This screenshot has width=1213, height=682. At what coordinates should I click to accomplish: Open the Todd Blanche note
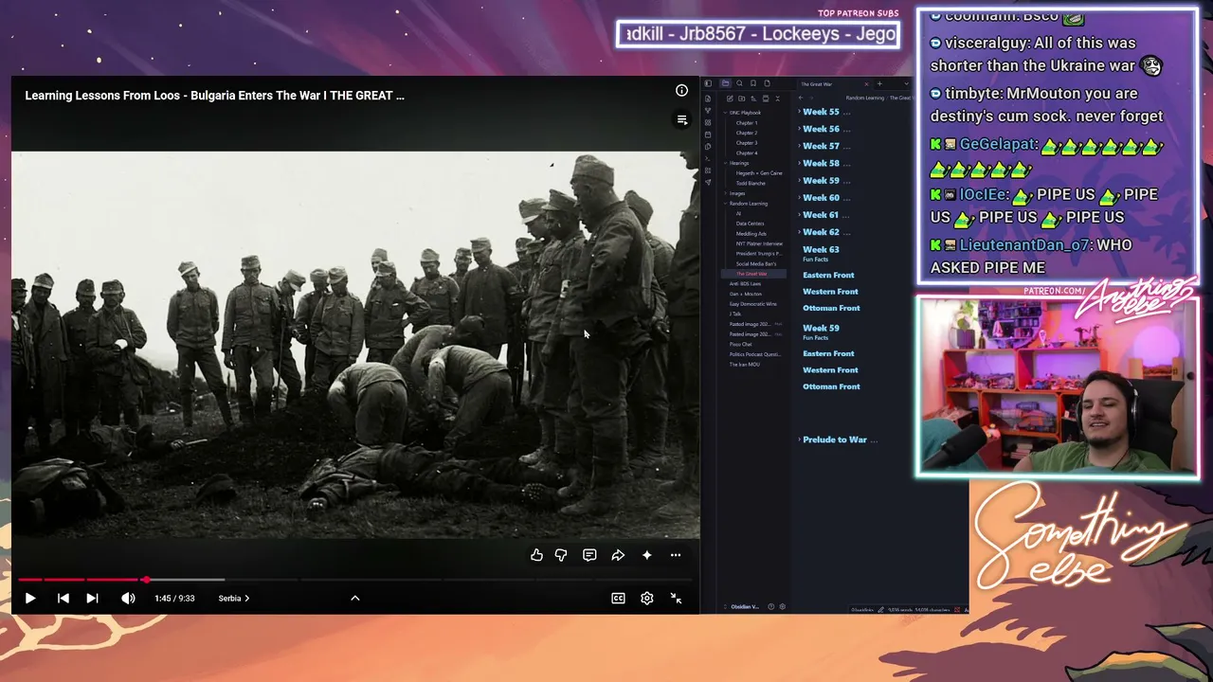tap(751, 184)
